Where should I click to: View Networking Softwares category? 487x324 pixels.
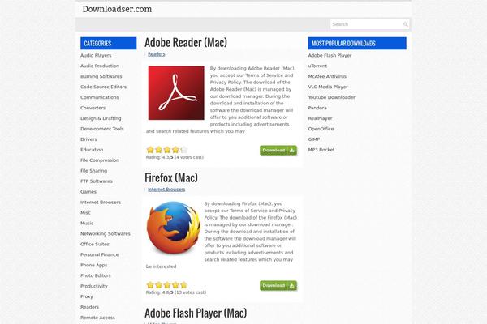[106, 234]
